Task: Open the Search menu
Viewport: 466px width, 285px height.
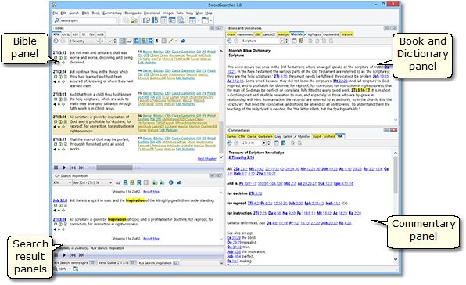Action: pyautogui.click(x=74, y=13)
